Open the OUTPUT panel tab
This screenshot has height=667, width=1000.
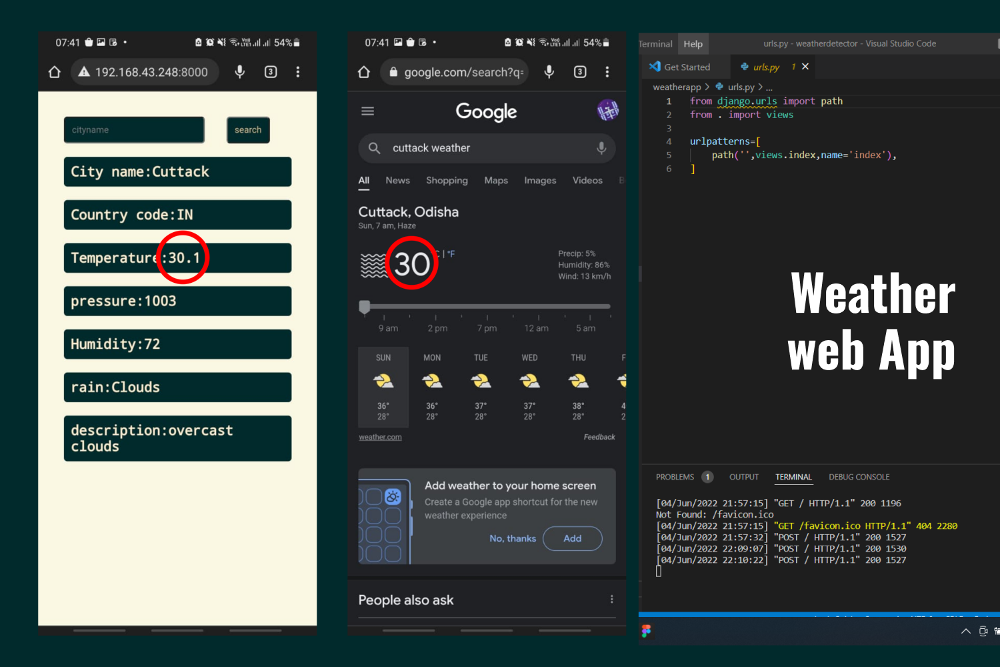(x=743, y=477)
